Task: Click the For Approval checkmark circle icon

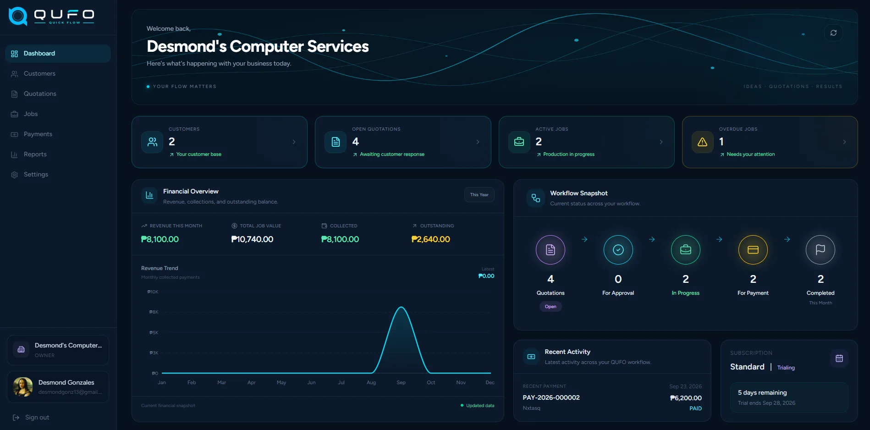Action: tap(618, 250)
